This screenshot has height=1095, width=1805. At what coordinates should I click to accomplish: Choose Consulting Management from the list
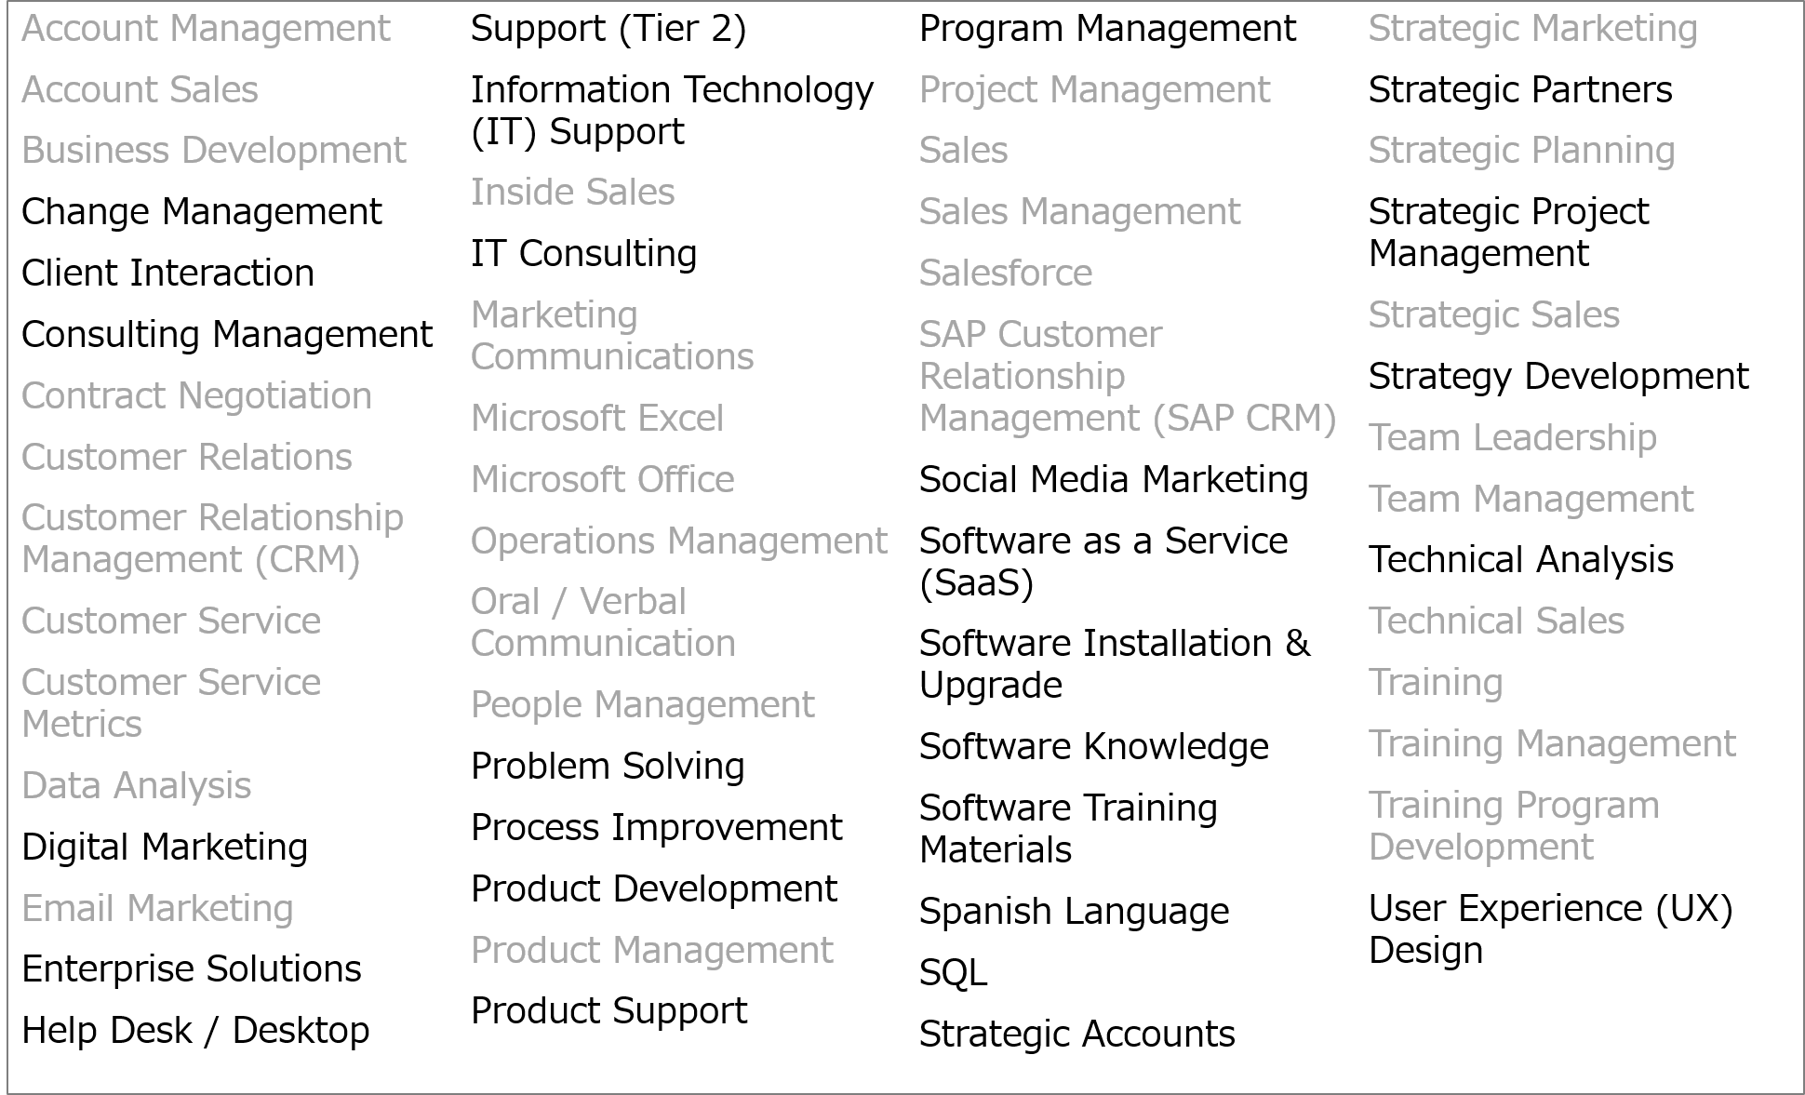(227, 335)
